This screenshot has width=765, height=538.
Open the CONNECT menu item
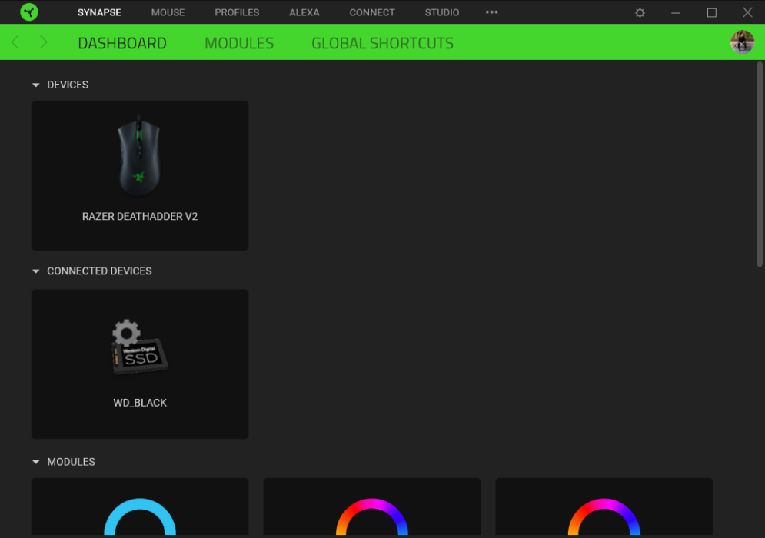[372, 12]
